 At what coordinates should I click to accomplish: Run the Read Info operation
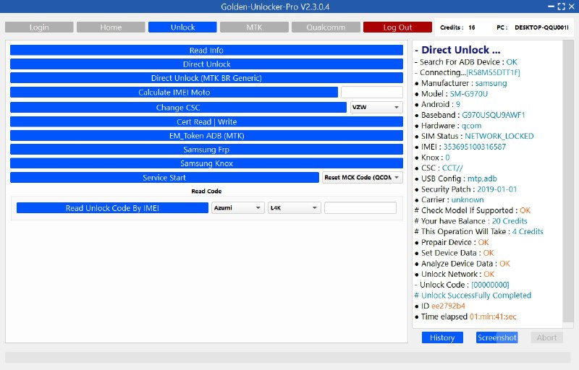pos(206,50)
